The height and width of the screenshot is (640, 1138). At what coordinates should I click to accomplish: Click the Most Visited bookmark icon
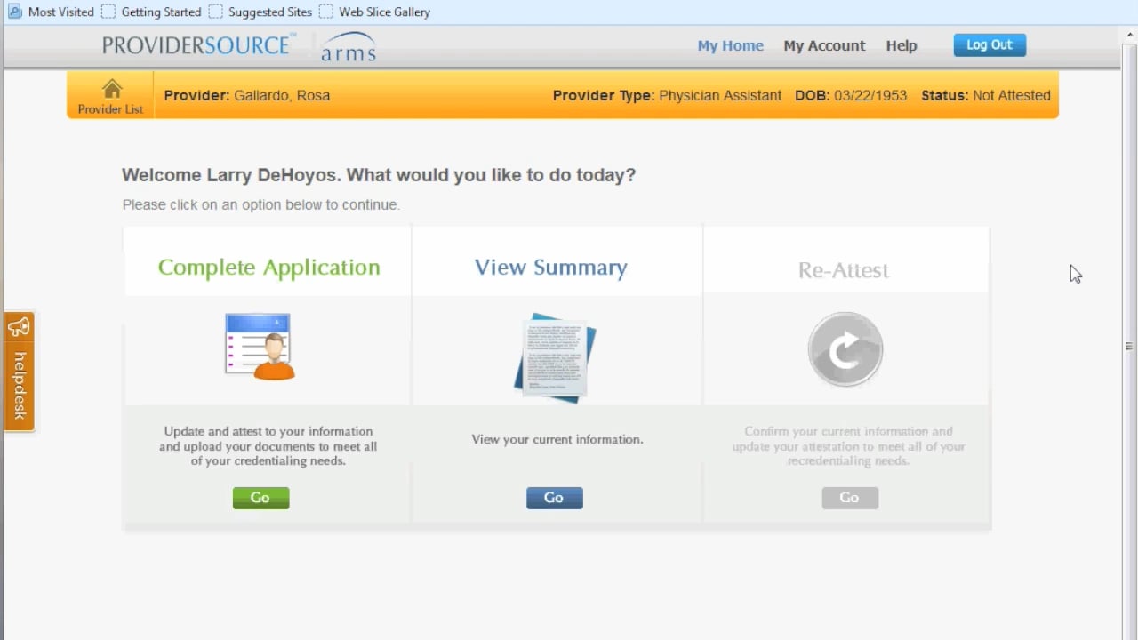14,12
